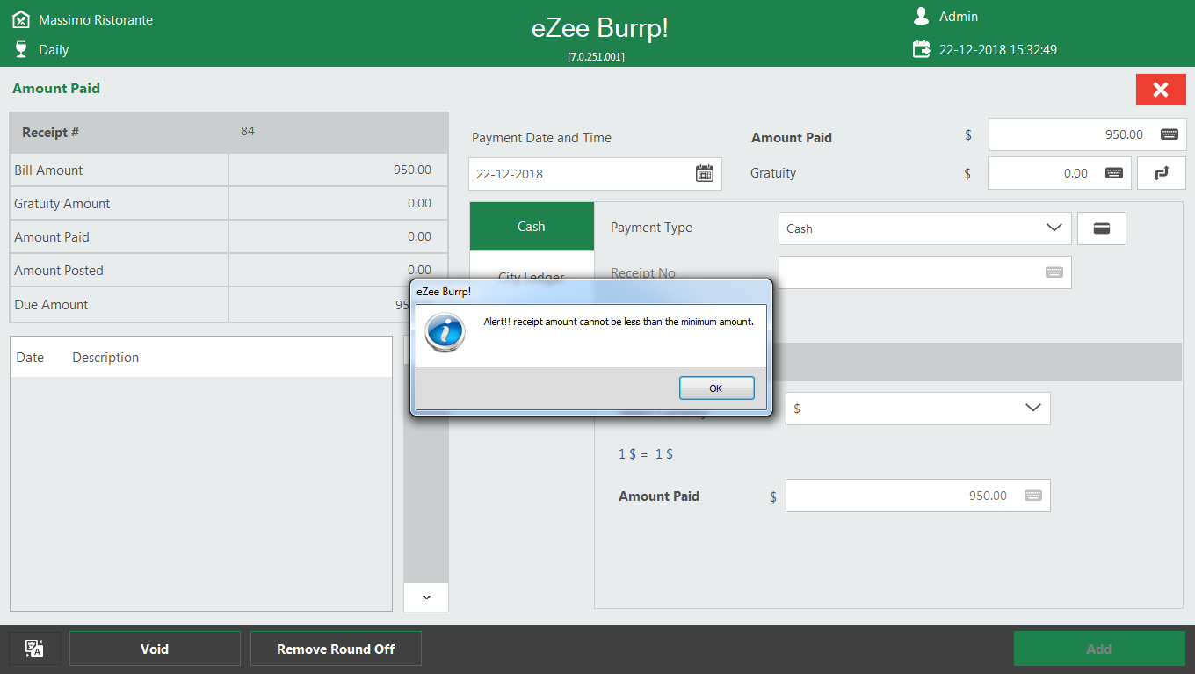Click the Massimo Ristorante outlet name
The height and width of the screenshot is (674, 1195).
click(x=96, y=19)
